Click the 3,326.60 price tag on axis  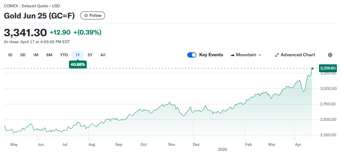click(x=328, y=68)
